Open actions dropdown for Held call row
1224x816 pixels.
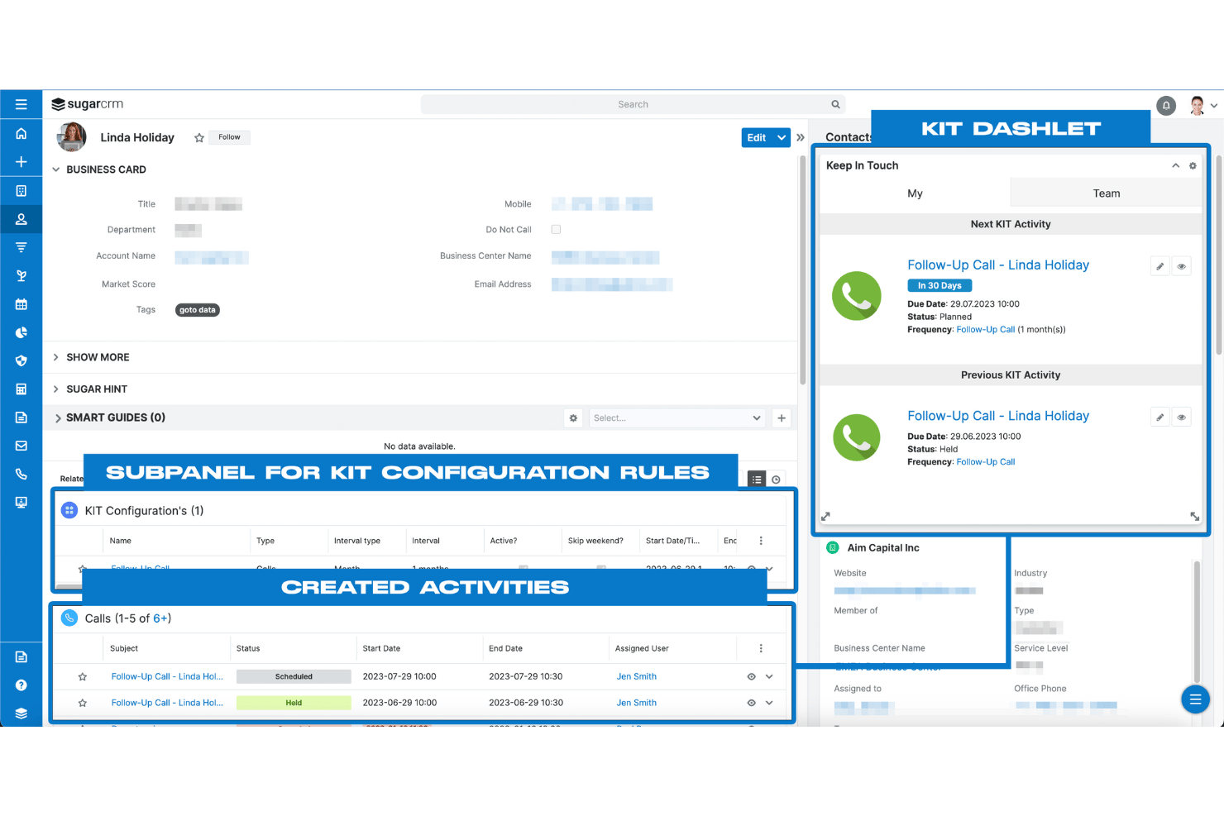(769, 703)
